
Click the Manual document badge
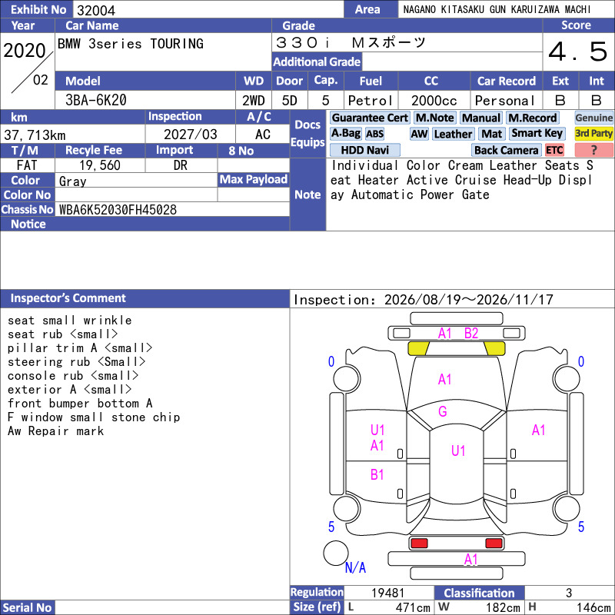click(x=481, y=118)
